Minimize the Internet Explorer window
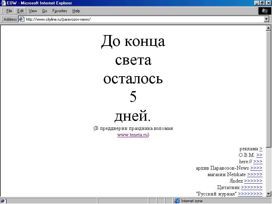The width and height of the screenshot is (272, 204). (257, 3)
